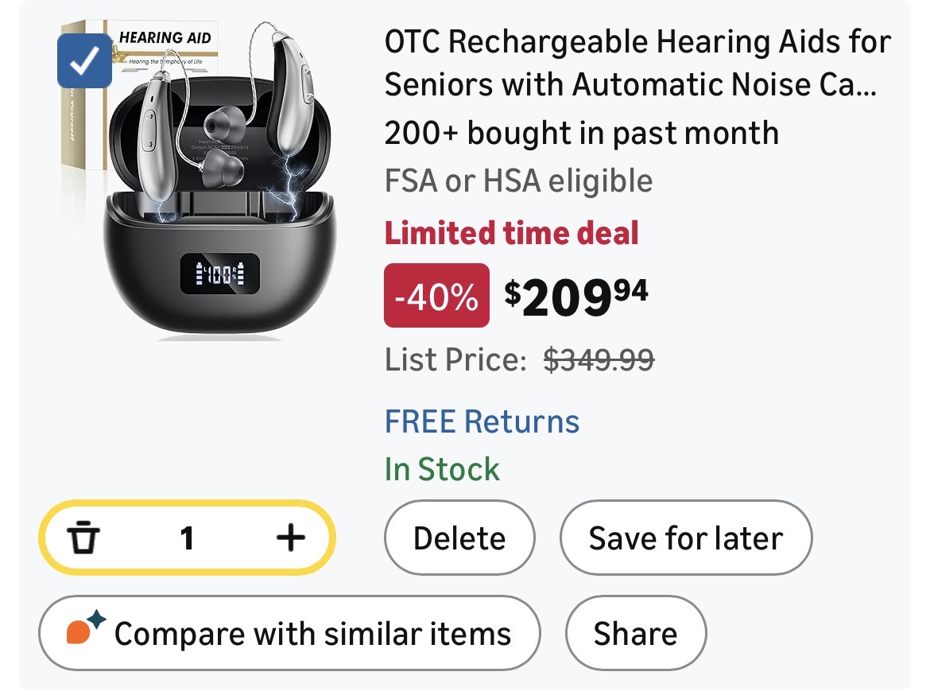Screen dimensions: 930x695
Task: Click the $209.94 price
Action: 577,296
